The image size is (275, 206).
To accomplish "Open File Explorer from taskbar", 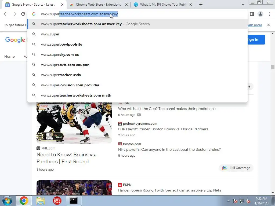I will click(x=41, y=201).
